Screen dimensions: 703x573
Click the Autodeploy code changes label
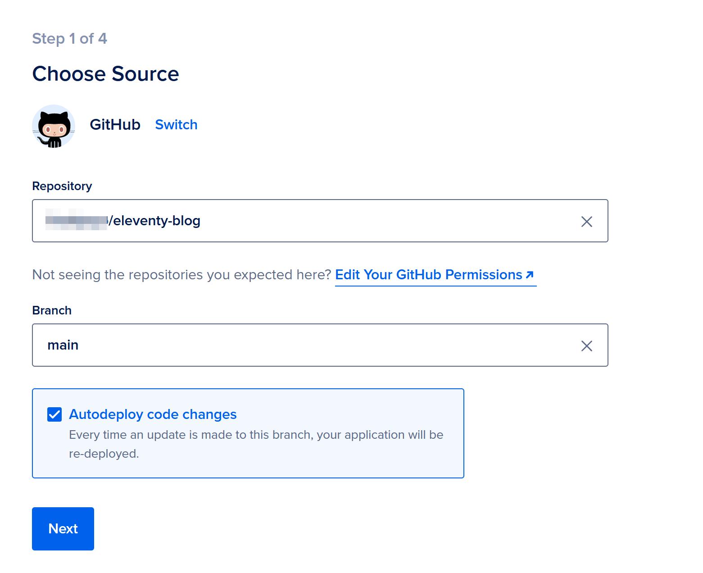click(153, 414)
